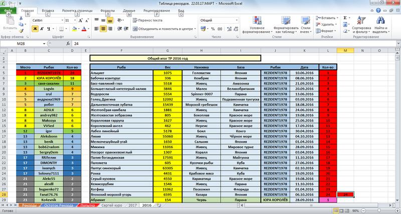Open sheet tab 2017
The image size is (401, 214).
(132, 205)
